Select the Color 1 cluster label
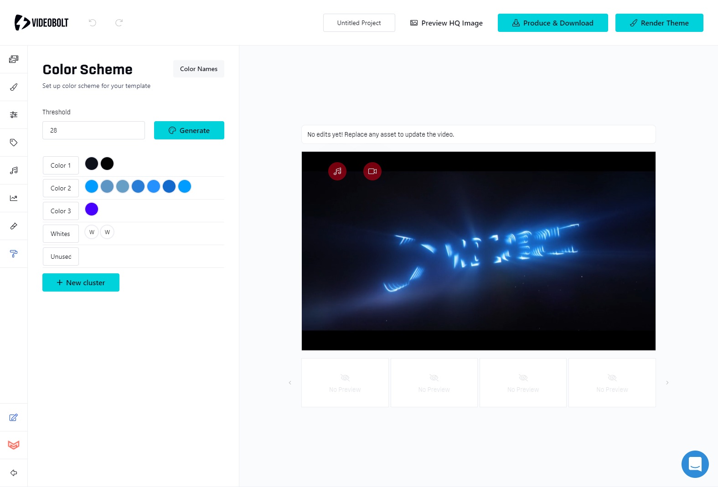 click(x=61, y=165)
